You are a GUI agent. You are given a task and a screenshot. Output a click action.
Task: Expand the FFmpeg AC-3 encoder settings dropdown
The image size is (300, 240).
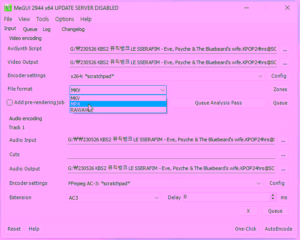click(x=259, y=183)
